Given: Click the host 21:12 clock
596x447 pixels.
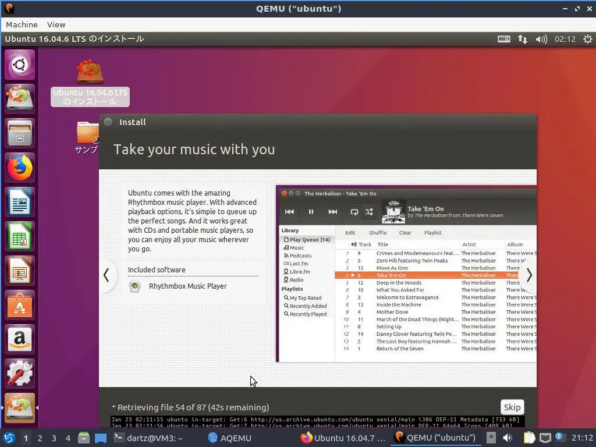Looking at the screenshot, I should click(x=582, y=438).
